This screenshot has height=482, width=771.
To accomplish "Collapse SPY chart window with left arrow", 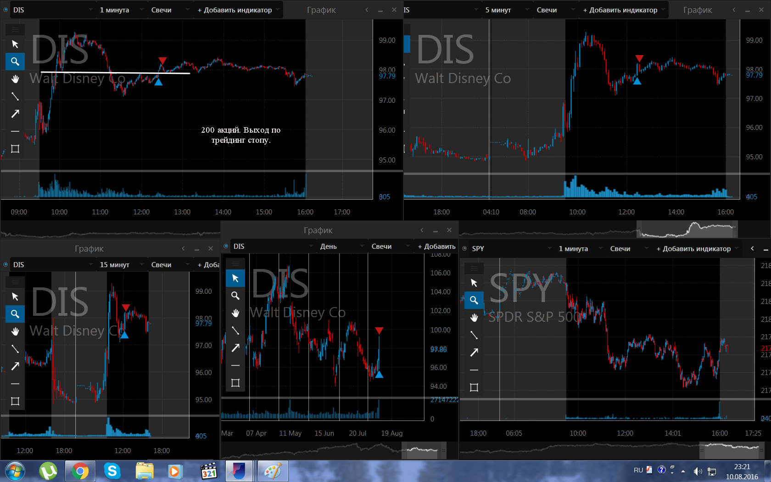I will click(x=752, y=248).
